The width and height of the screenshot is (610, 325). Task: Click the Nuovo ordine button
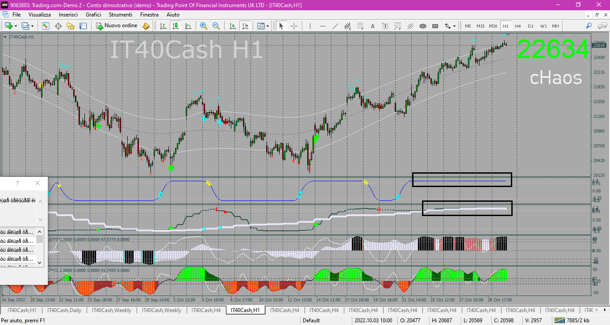[x=117, y=26]
